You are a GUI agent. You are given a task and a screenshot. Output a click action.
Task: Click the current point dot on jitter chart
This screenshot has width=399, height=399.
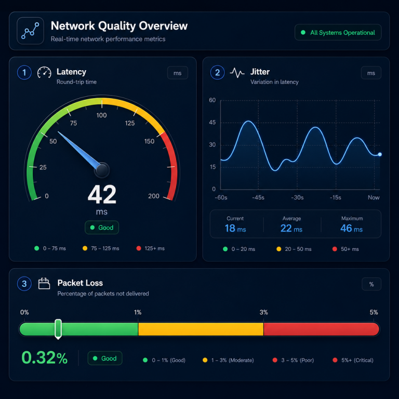click(380, 154)
